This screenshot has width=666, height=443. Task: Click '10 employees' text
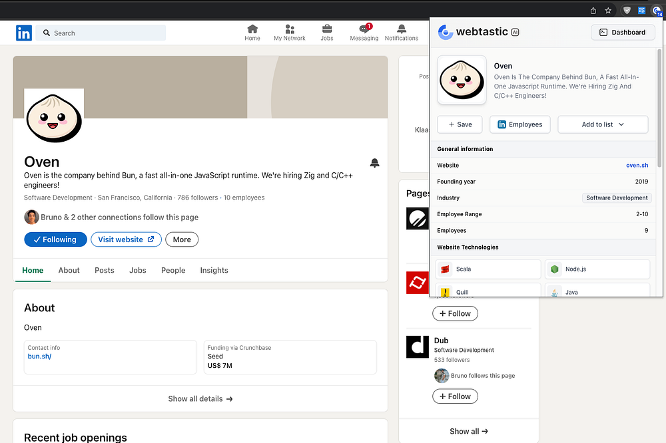[x=244, y=198]
